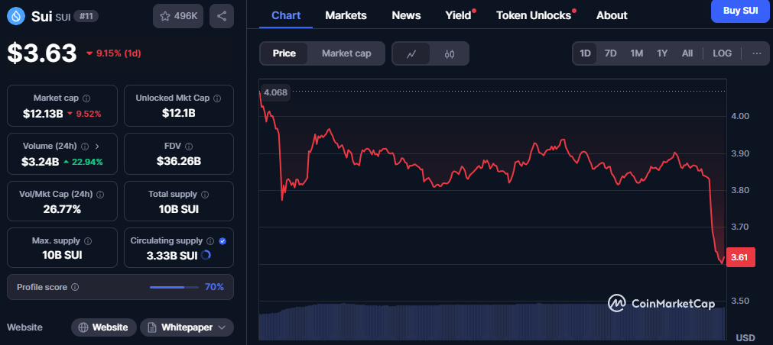Open the About tab
Screen dimensions: 773x345
pos(612,15)
